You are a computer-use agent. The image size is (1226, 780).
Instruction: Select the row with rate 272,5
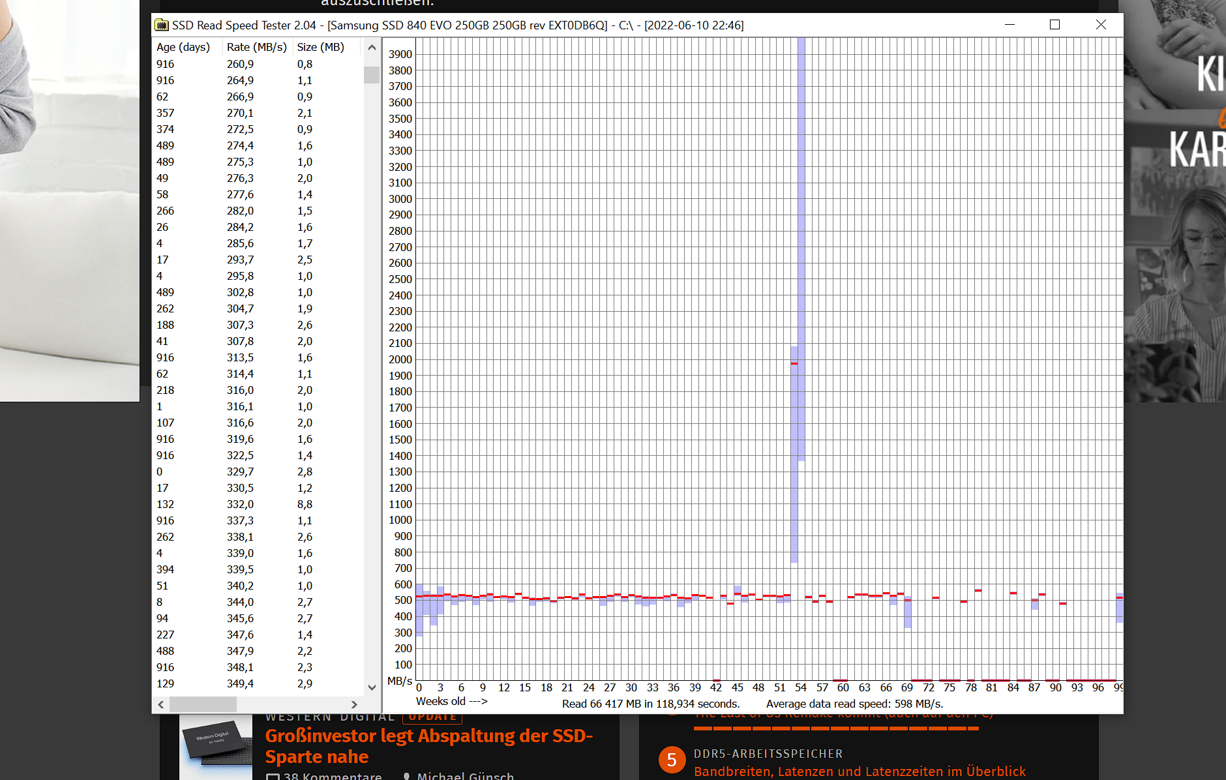click(258, 129)
